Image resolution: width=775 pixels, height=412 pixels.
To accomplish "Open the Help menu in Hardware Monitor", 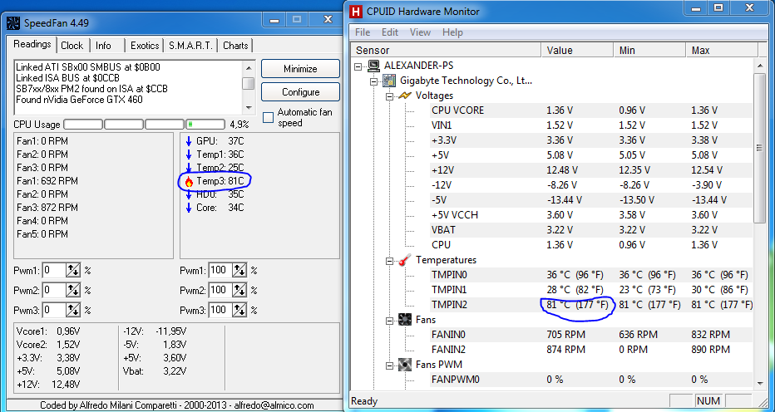I will coord(452,32).
